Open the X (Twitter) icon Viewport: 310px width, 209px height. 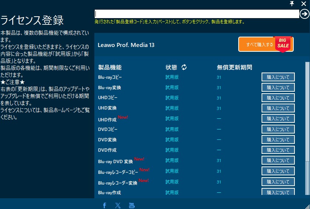point(118,205)
